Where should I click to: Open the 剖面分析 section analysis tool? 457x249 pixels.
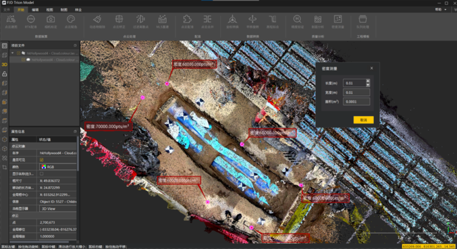[318, 22]
